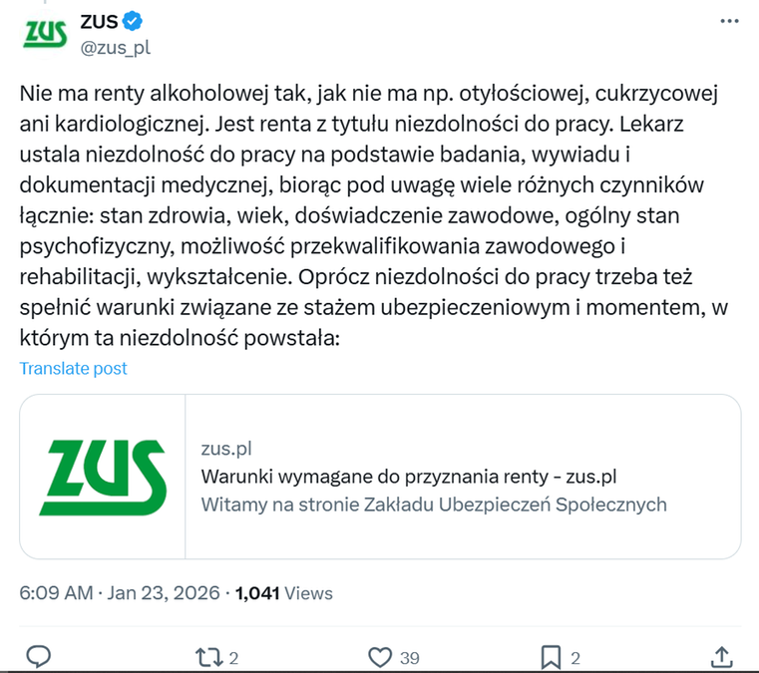Image resolution: width=759 pixels, height=673 pixels.
Task: Toggle the bookmark icon on post
Action: tap(550, 657)
